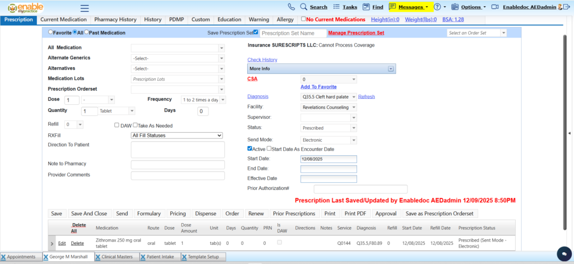Click the Save And Close button

[x=89, y=214]
